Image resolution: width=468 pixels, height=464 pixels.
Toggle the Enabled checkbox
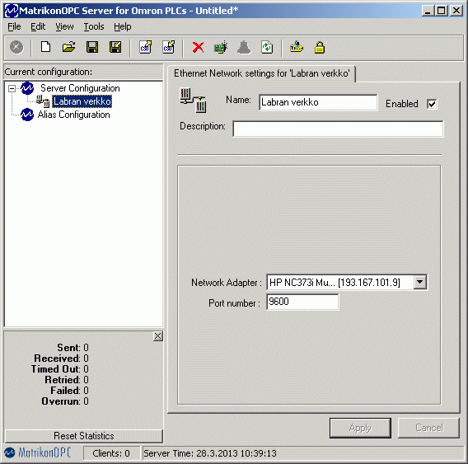[432, 104]
